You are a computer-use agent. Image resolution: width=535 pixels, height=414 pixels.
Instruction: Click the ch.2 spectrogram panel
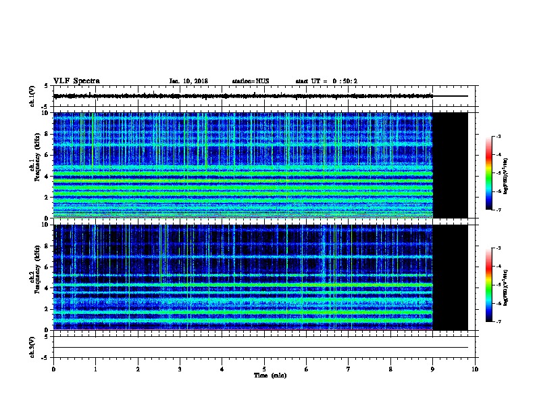click(x=243, y=277)
